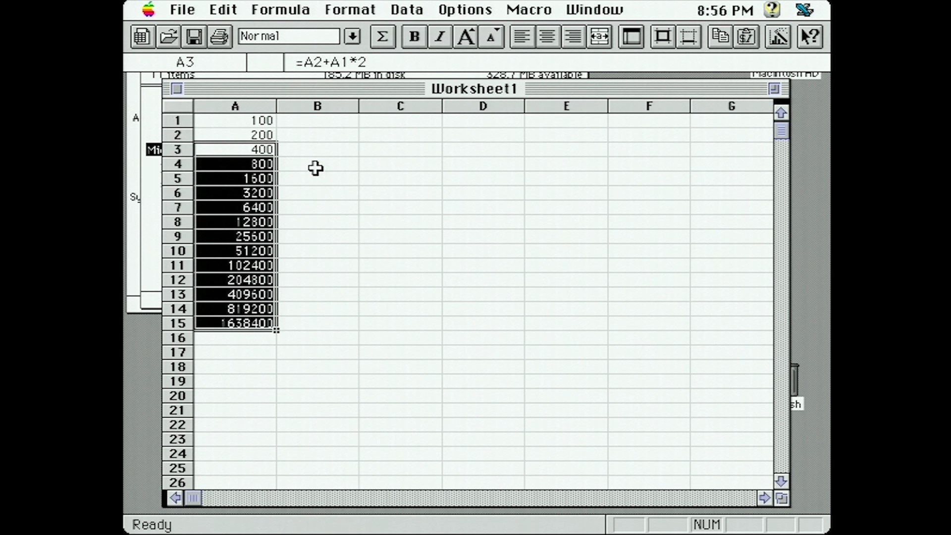Open the Format menu
The width and height of the screenshot is (951, 535).
point(350,10)
